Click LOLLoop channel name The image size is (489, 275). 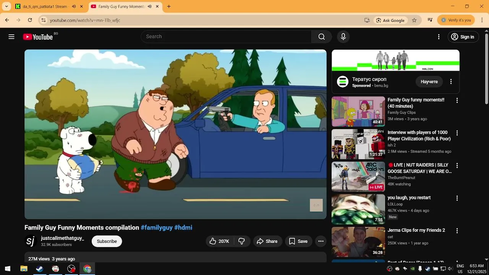[395, 204]
